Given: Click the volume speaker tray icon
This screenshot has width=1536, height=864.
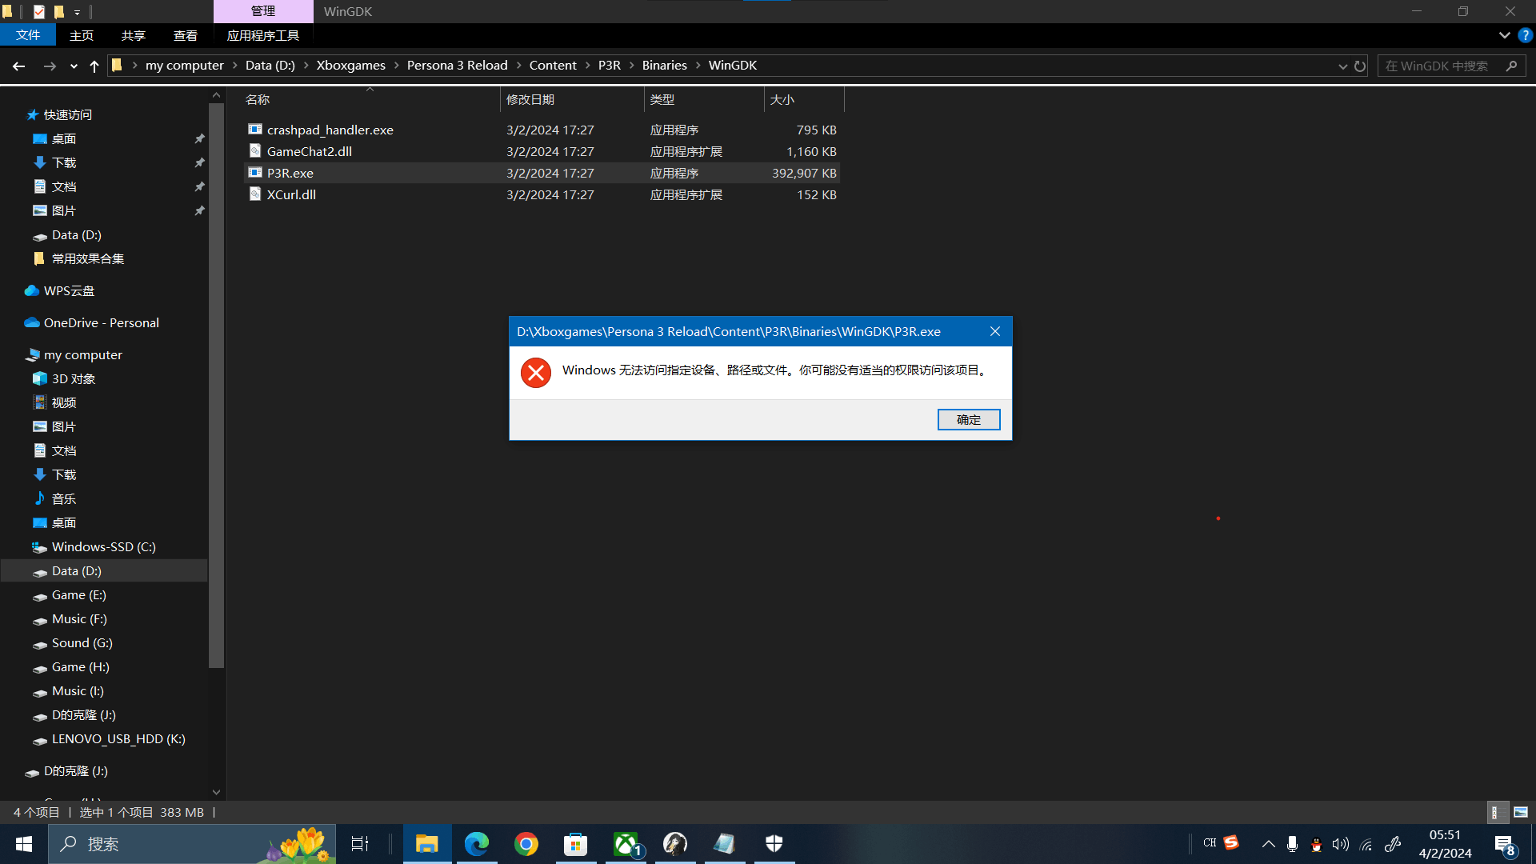Looking at the screenshot, I should 1340,844.
